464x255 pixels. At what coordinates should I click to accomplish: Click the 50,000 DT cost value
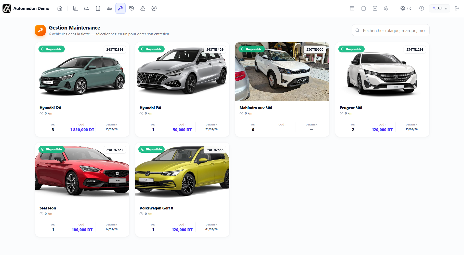(182, 130)
